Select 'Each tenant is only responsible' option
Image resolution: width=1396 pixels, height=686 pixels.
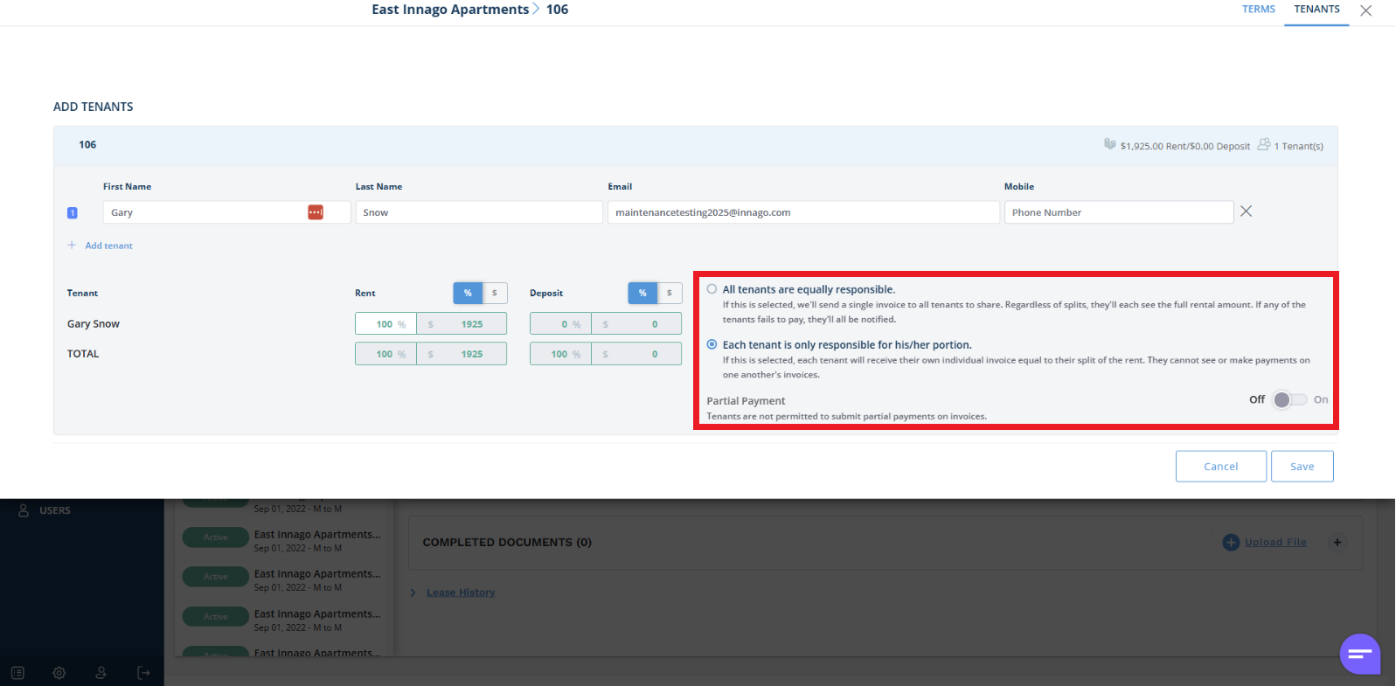point(712,344)
